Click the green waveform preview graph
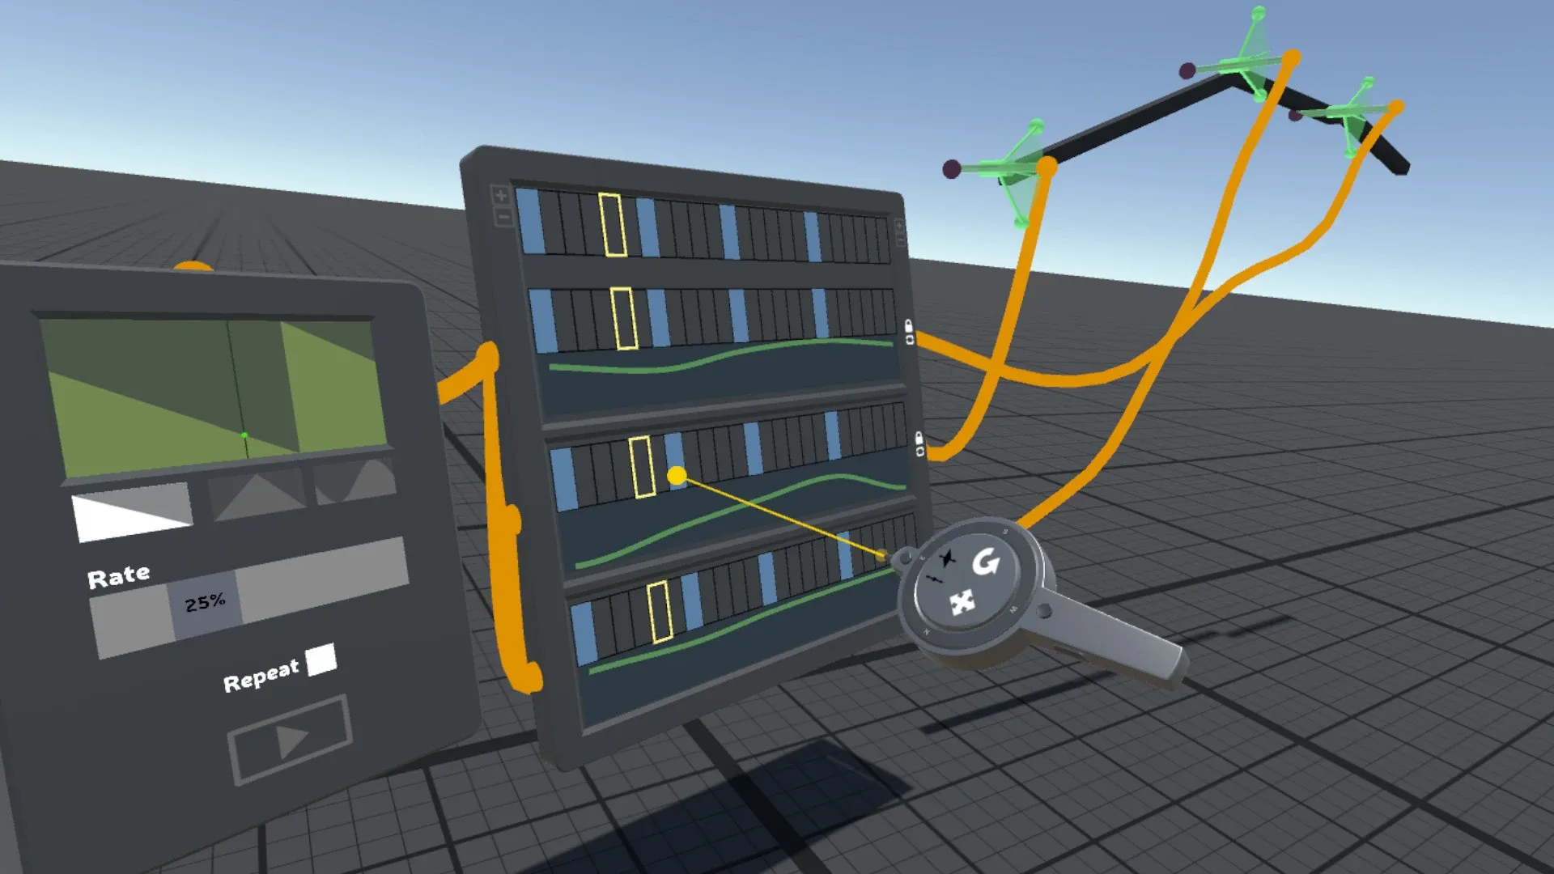 pyautogui.click(x=214, y=395)
